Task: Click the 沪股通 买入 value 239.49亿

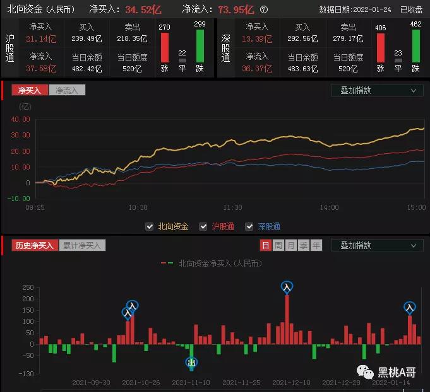Action: coord(87,38)
